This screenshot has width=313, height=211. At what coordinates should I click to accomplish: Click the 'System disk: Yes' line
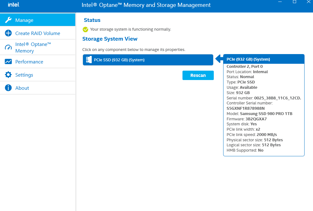242,124
